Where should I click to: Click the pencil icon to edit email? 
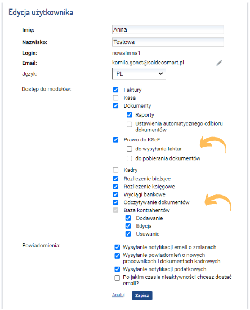219,63
